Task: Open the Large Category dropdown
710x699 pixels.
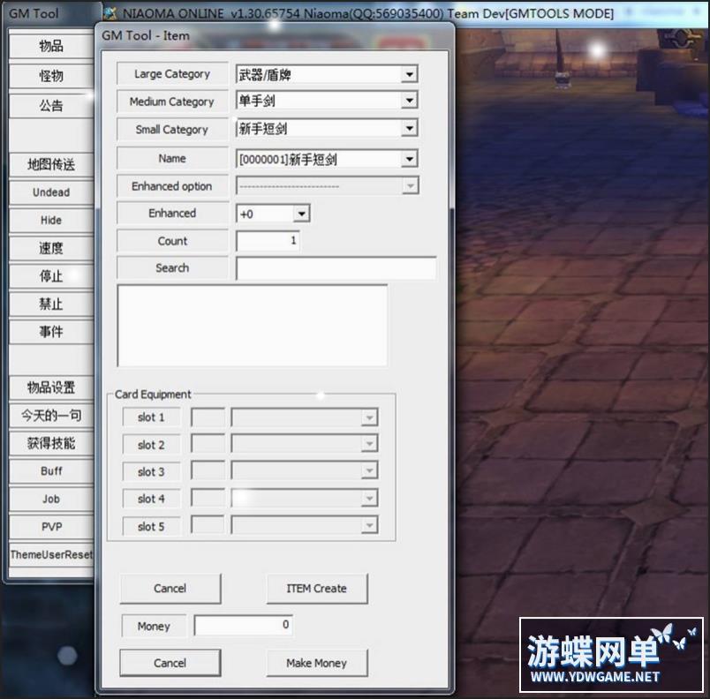Action: coord(409,75)
